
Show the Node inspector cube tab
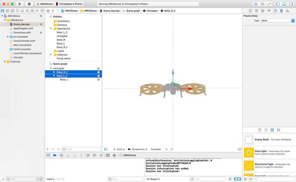[263, 11]
